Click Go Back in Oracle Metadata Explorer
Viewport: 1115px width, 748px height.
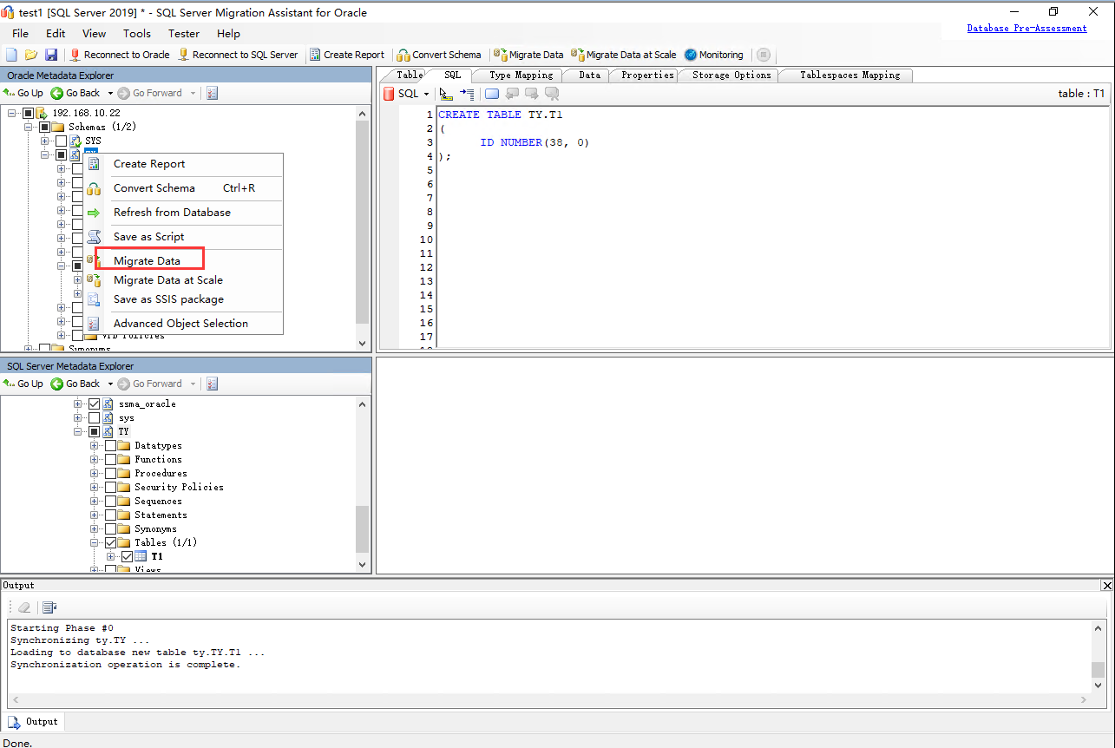75,93
